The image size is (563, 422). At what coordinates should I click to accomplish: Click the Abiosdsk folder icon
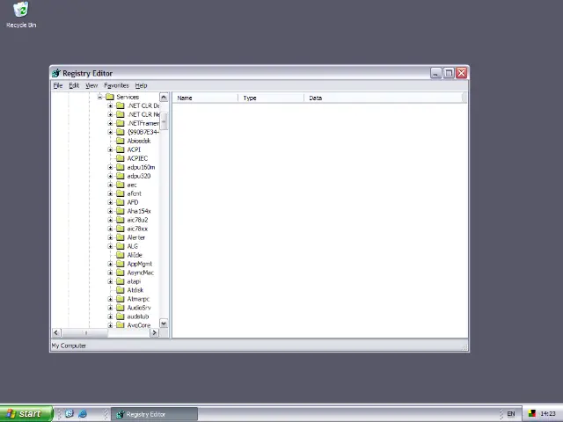[121, 141]
